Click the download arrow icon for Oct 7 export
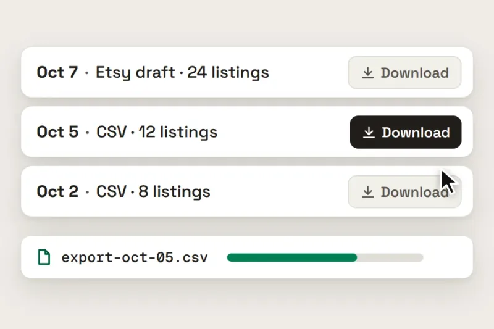The height and width of the screenshot is (329, 494). point(367,73)
